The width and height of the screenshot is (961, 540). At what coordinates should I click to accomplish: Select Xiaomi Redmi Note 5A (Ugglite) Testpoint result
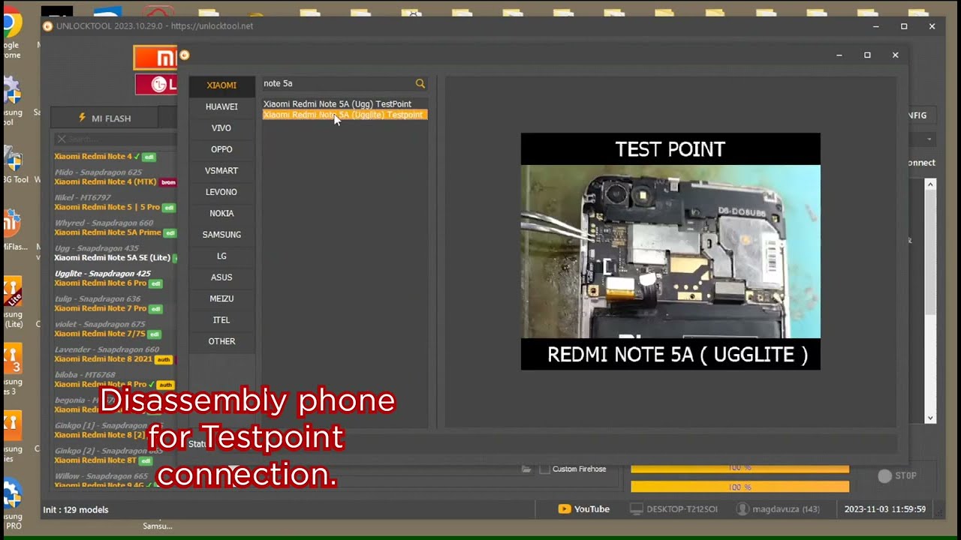pyautogui.click(x=344, y=115)
